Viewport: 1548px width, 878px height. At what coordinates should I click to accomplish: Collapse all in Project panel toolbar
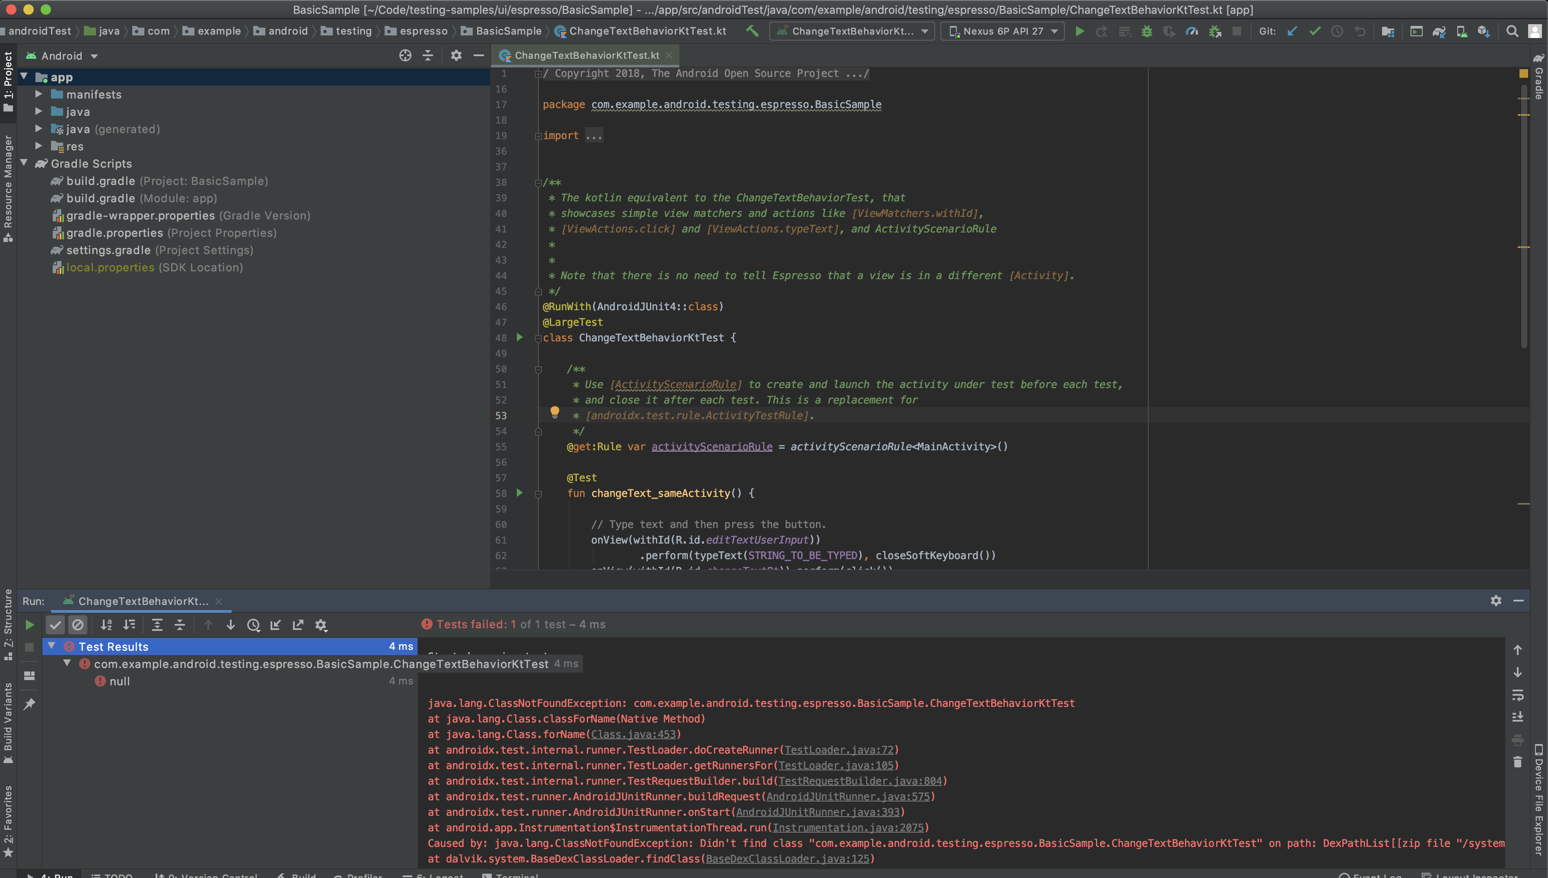coord(427,55)
